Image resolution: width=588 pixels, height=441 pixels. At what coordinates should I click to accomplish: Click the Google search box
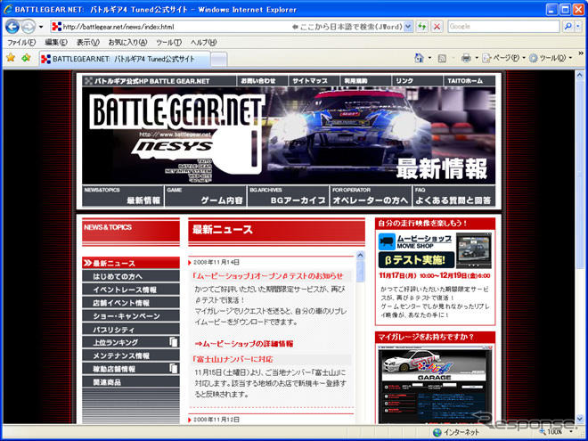click(x=503, y=27)
